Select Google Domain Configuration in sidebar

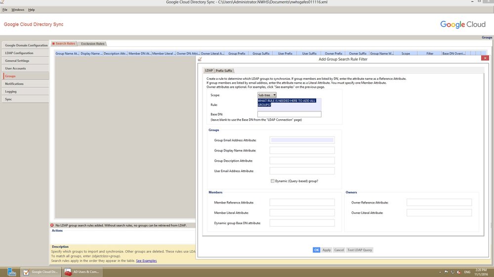coord(26,45)
